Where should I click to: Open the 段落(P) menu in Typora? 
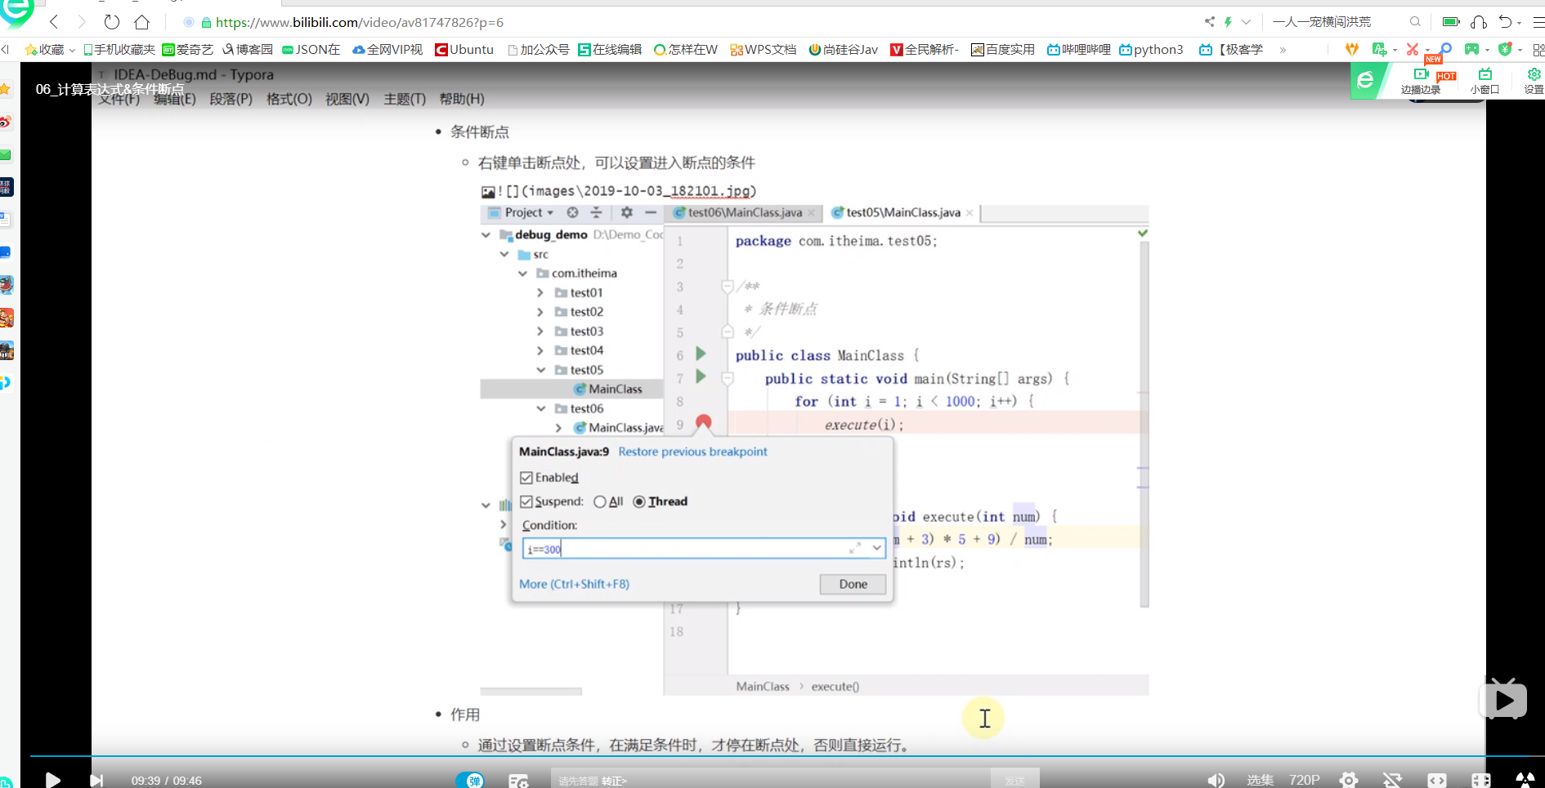coord(231,99)
